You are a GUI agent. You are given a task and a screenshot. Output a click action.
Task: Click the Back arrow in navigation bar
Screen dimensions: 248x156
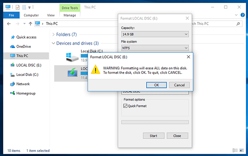tap(9, 24)
